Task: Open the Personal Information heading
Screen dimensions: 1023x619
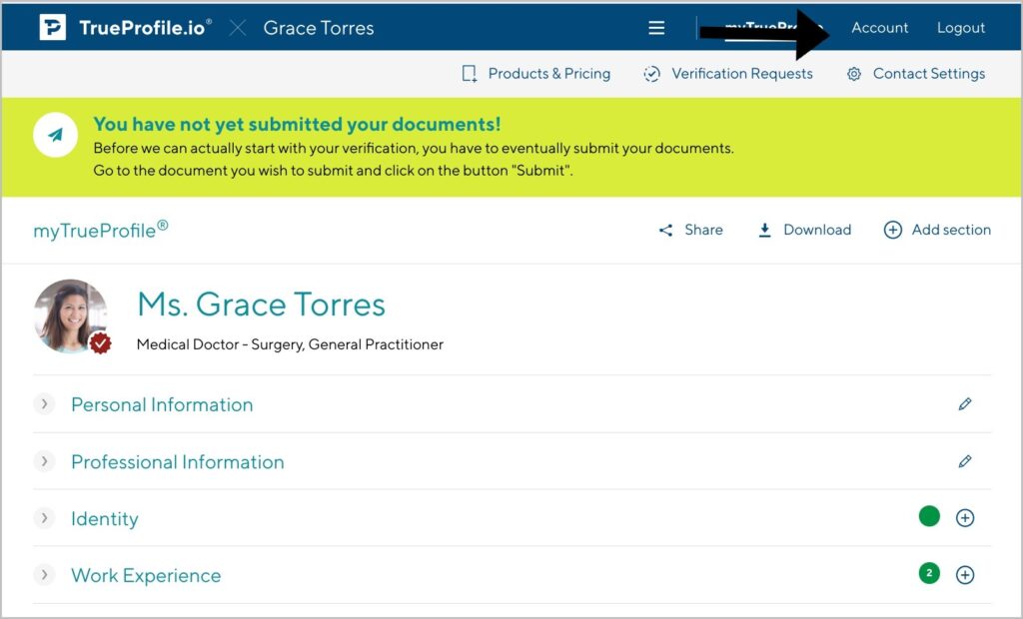Action: [162, 404]
